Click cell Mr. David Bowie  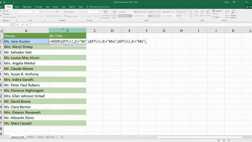coord(26,101)
